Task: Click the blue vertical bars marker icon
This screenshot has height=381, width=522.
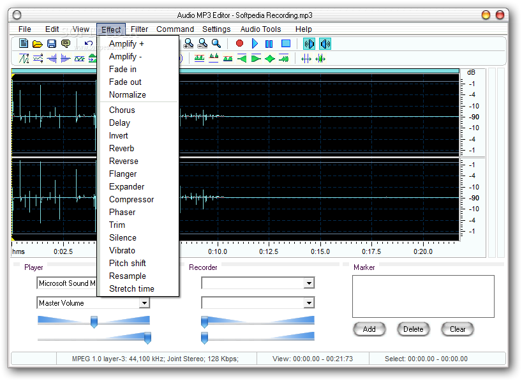Action: 306,59
